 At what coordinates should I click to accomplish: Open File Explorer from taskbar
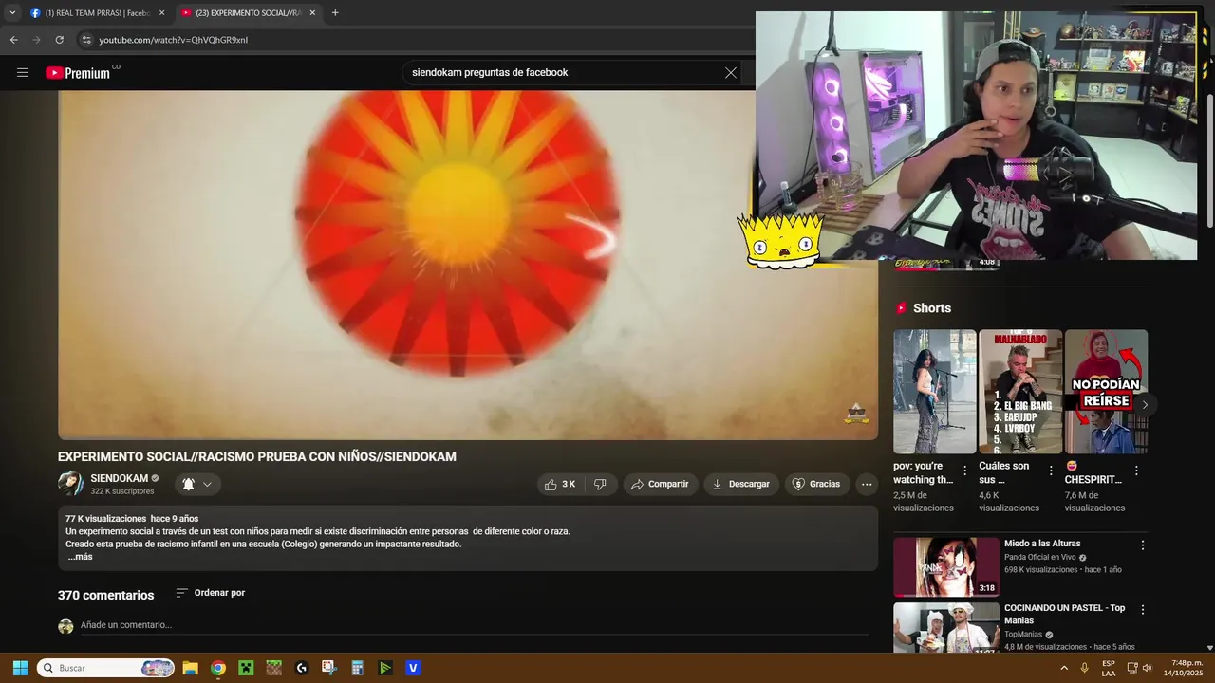click(x=190, y=668)
